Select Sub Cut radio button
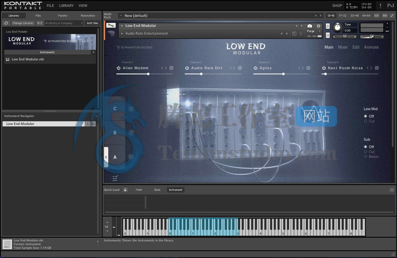Screen dimensions: 397x258 [365, 152]
